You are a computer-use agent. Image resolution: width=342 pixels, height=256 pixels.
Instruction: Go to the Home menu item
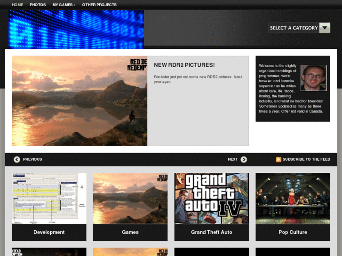pyautogui.click(x=17, y=5)
